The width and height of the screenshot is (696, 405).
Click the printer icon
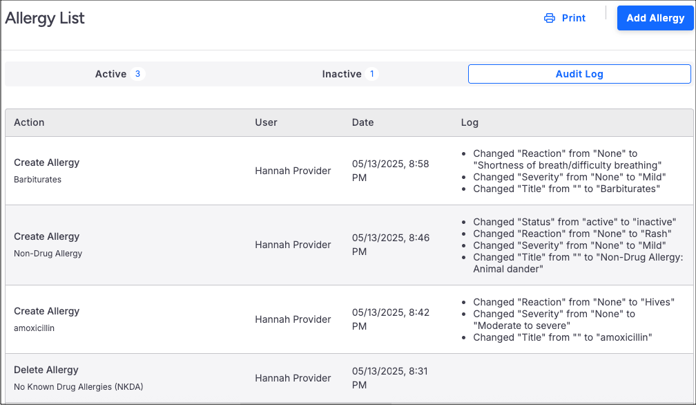tap(550, 18)
